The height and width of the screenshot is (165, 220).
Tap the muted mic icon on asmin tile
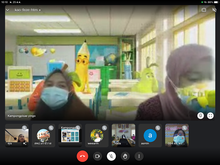[158, 128]
